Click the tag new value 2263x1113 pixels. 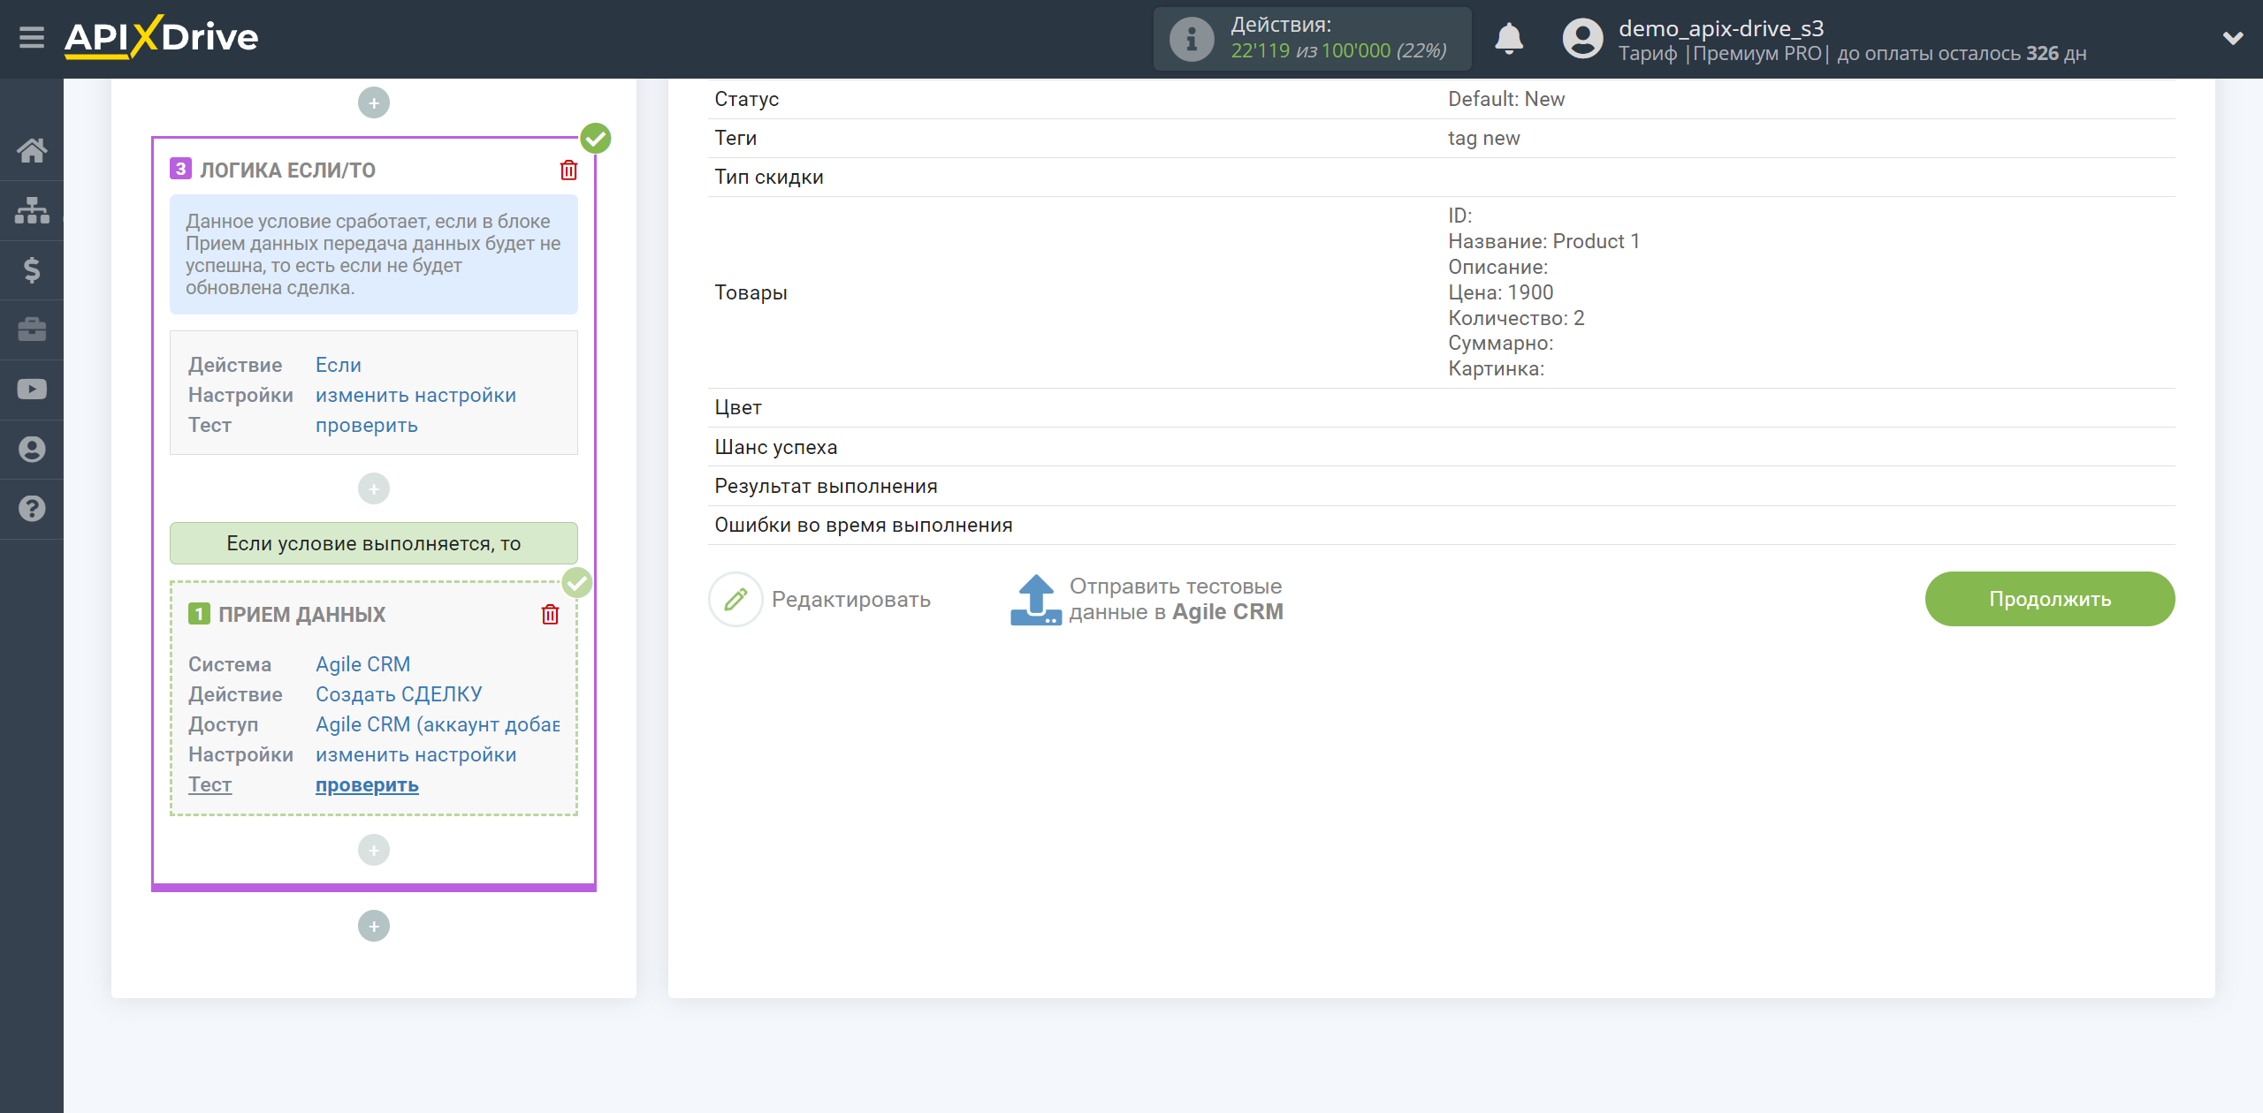1483,138
